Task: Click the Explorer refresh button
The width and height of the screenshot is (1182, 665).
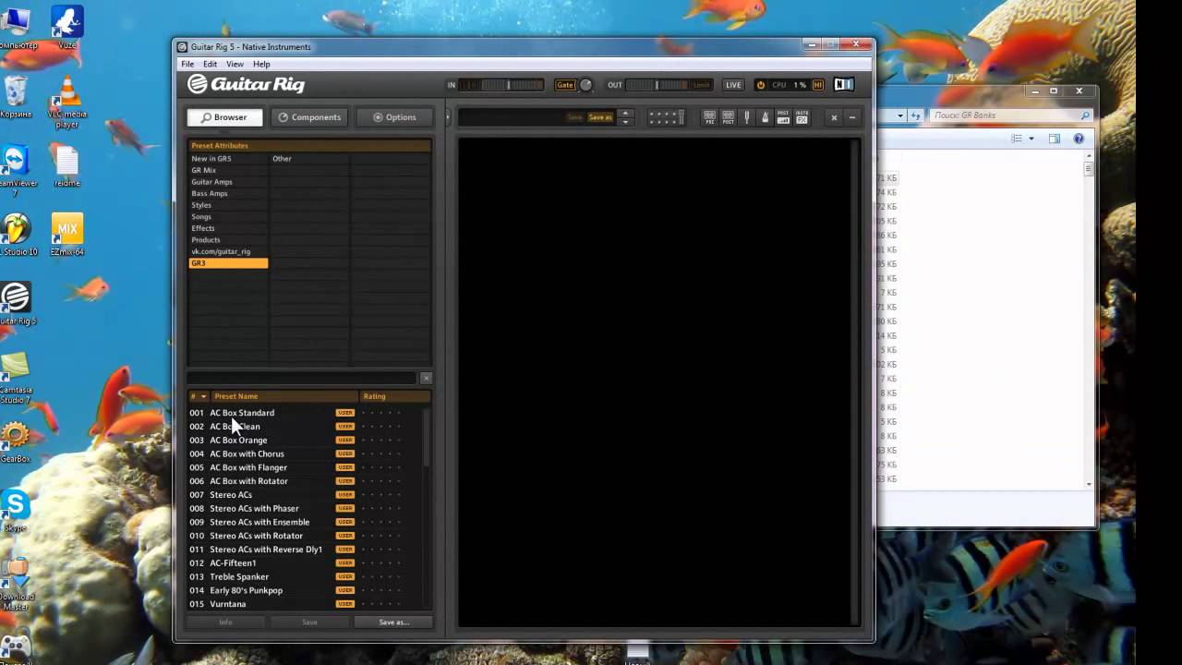Action: (915, 115)
